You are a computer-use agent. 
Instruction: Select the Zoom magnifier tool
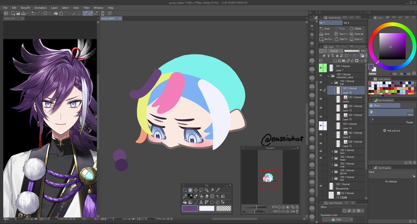(x=185, y=190)
